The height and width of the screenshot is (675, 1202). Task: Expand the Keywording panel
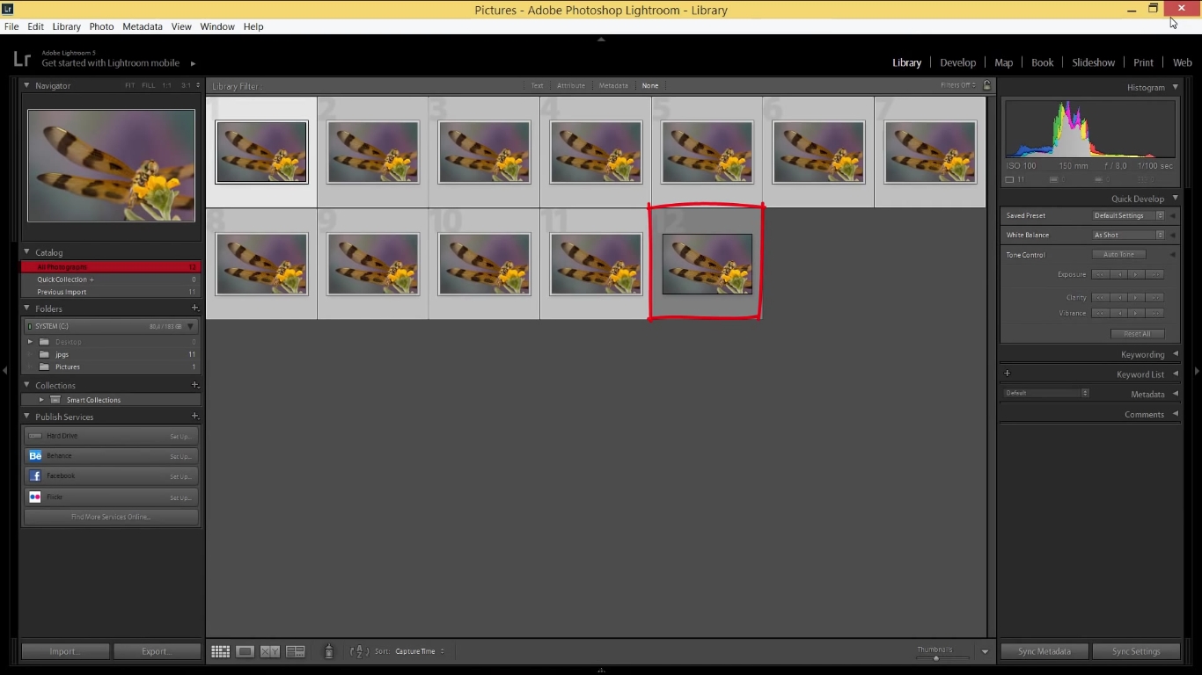point(1142,354)
